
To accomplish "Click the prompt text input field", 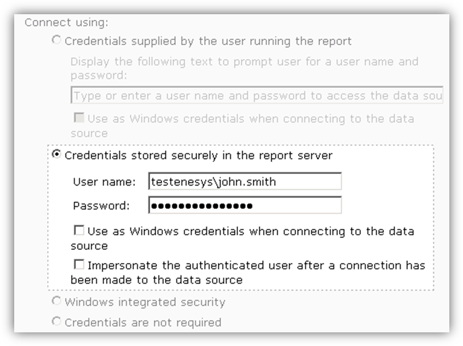I will tap(257, 96).
